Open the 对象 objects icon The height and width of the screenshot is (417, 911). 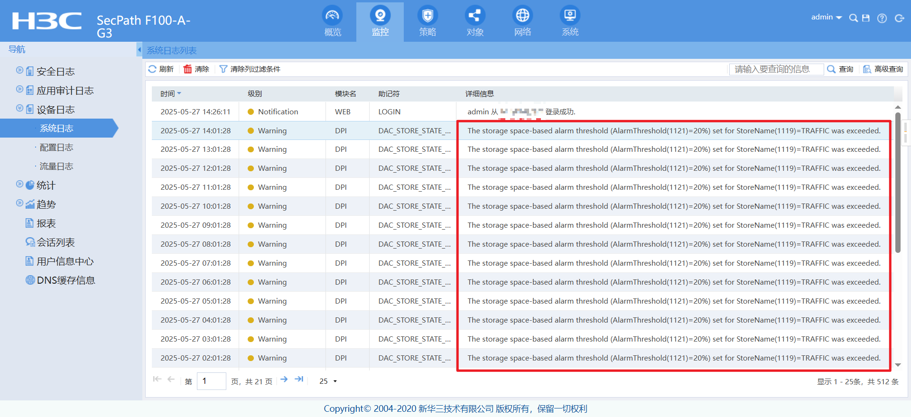click(x=474, y=17)
